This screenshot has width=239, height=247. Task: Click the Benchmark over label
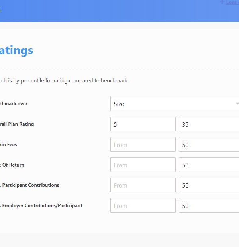pos(14,104)
